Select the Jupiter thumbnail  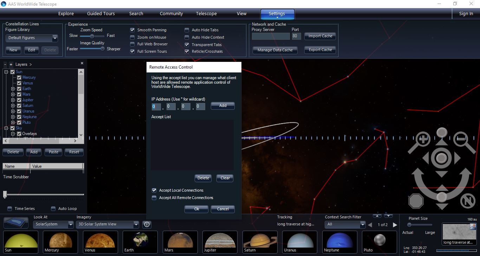click(220, 242)
